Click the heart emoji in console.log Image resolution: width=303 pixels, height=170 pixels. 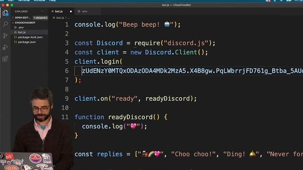134,127
